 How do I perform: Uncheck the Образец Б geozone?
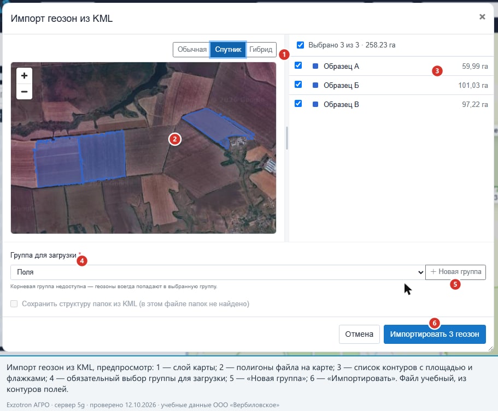298,85
